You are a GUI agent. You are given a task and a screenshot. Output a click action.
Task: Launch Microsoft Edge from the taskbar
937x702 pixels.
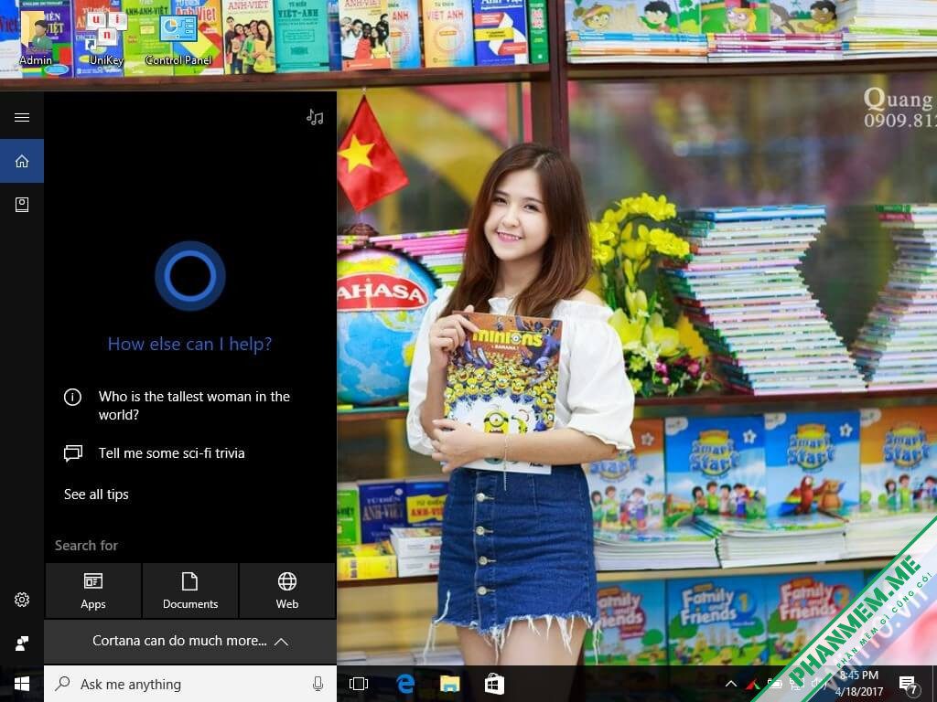pyautogui.click(x=405, y=684)
